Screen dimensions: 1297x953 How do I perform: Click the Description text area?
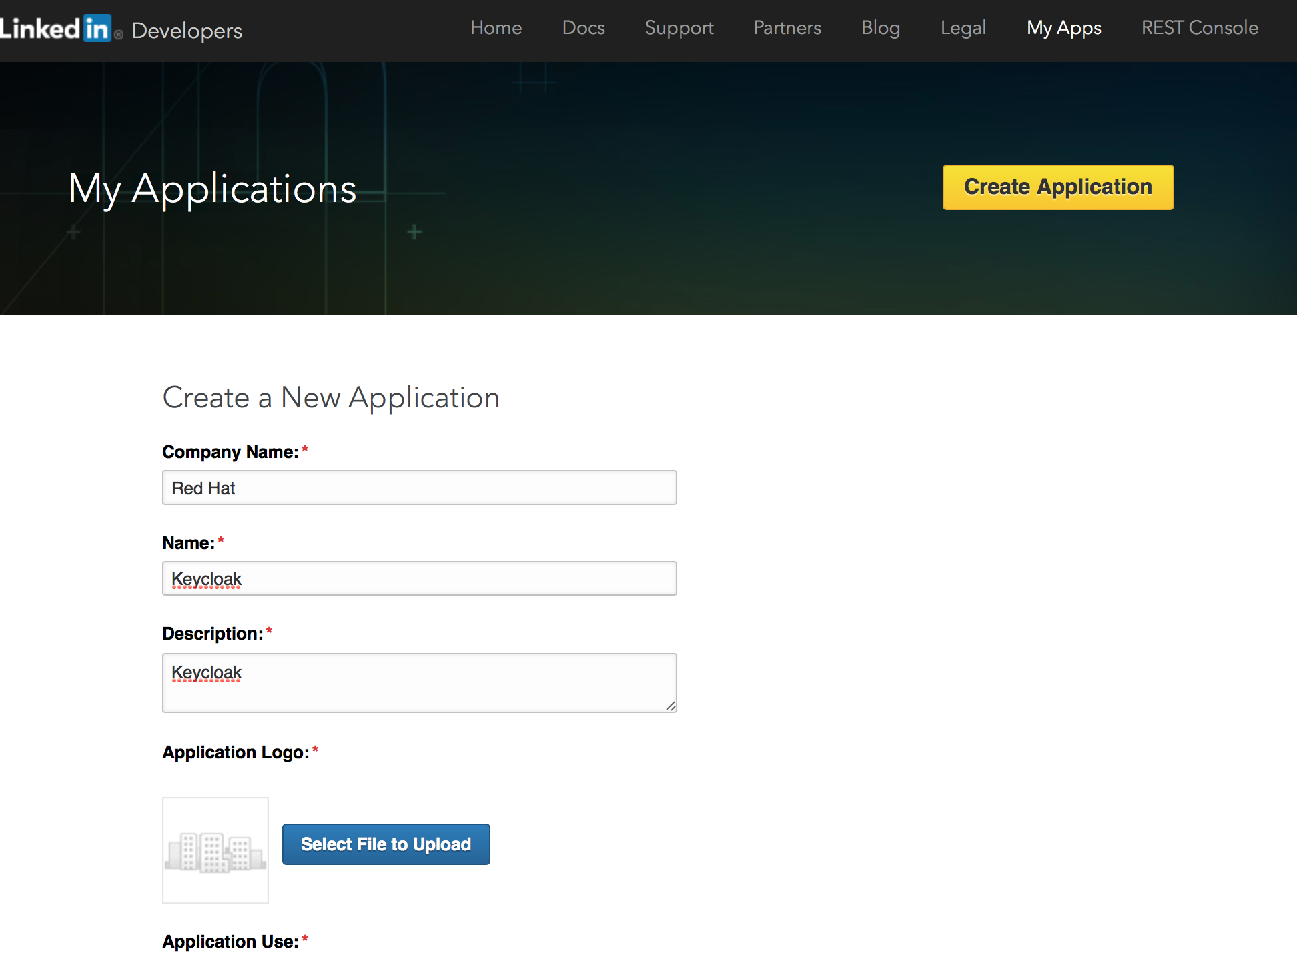419,682
